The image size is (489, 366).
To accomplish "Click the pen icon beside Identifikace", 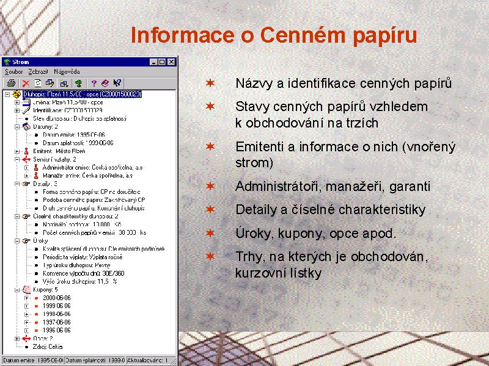I will tap(26, 110).
